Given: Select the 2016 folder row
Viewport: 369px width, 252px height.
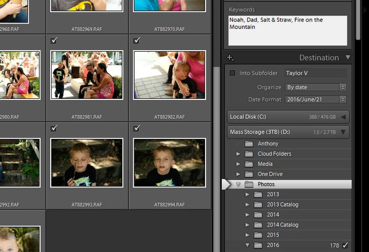Looking at the screenshot, I should pyautogui.click(x=288, y=245).
